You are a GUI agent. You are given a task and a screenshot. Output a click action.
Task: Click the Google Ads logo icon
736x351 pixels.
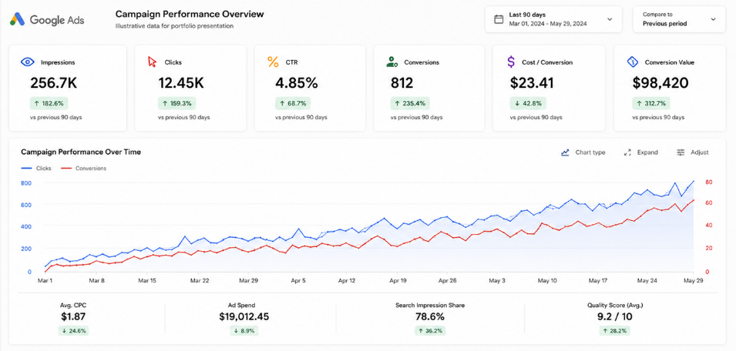18,19
